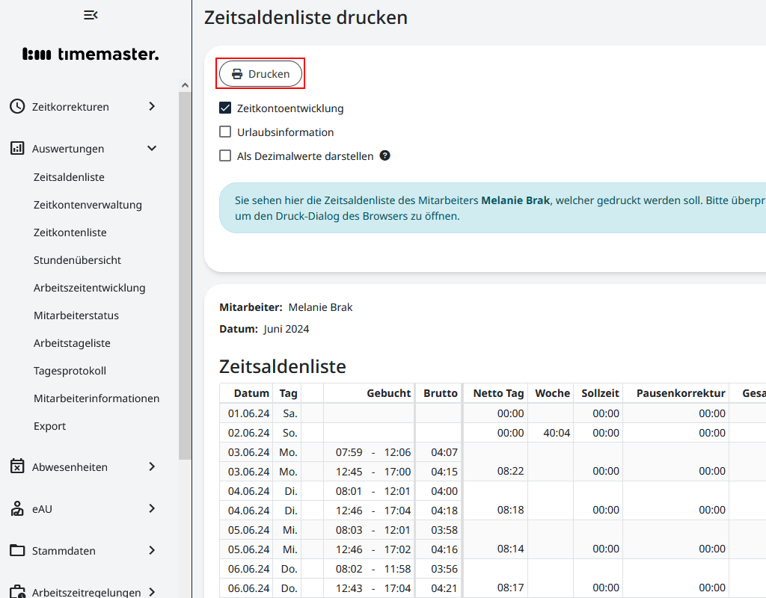The height and width of the screenshot is (598, 766).
Task: Click the timemaster logo
Action: 90,53
